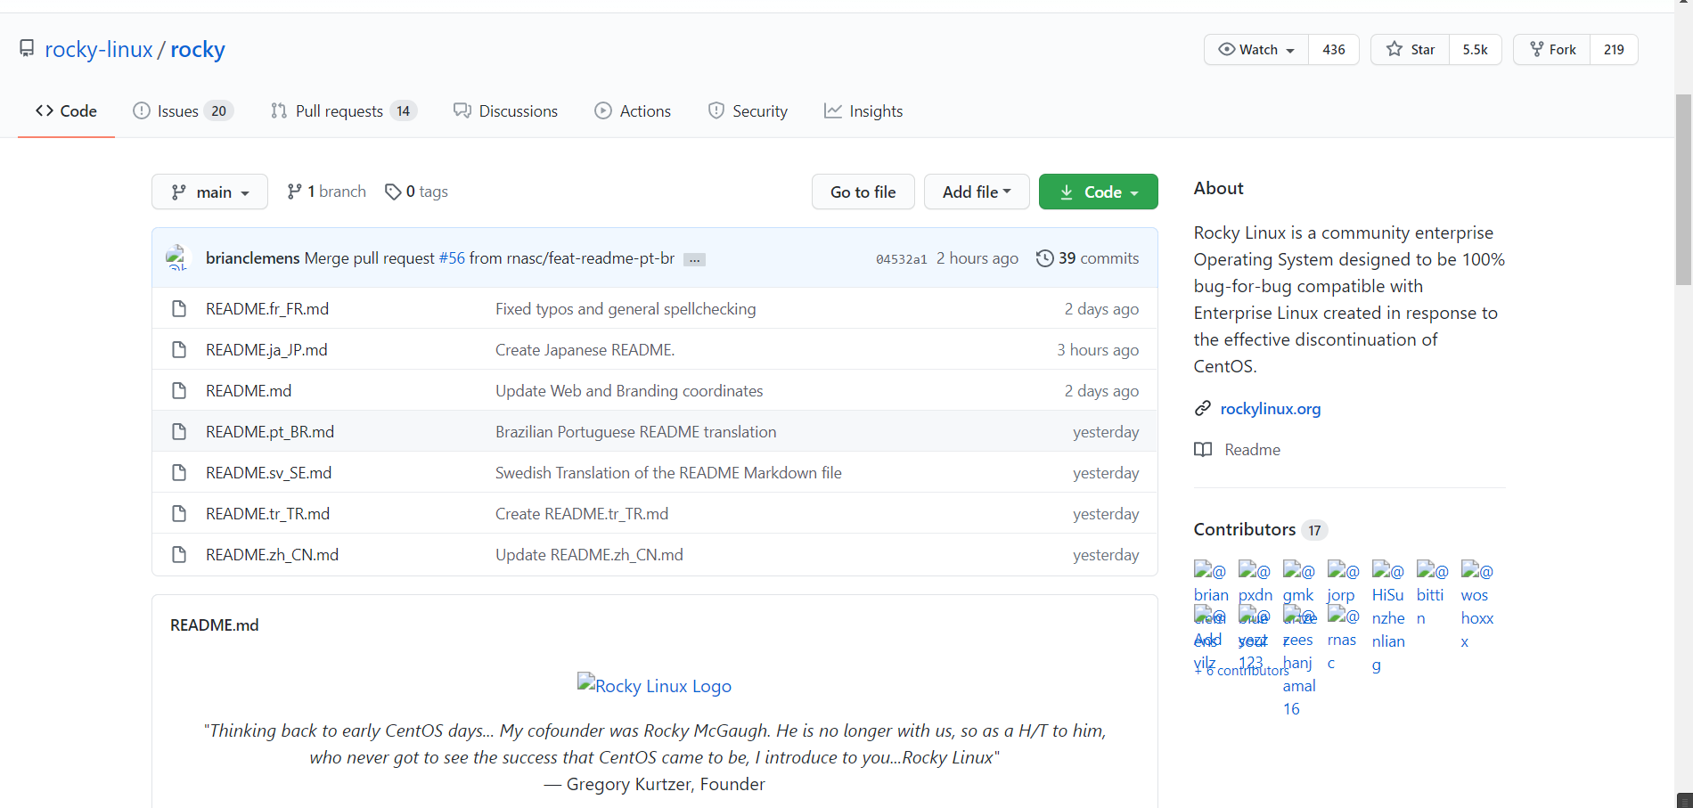Open the Readme link in About
The height and width of the screenshot is (808, 1693).
click(1252, 450)
